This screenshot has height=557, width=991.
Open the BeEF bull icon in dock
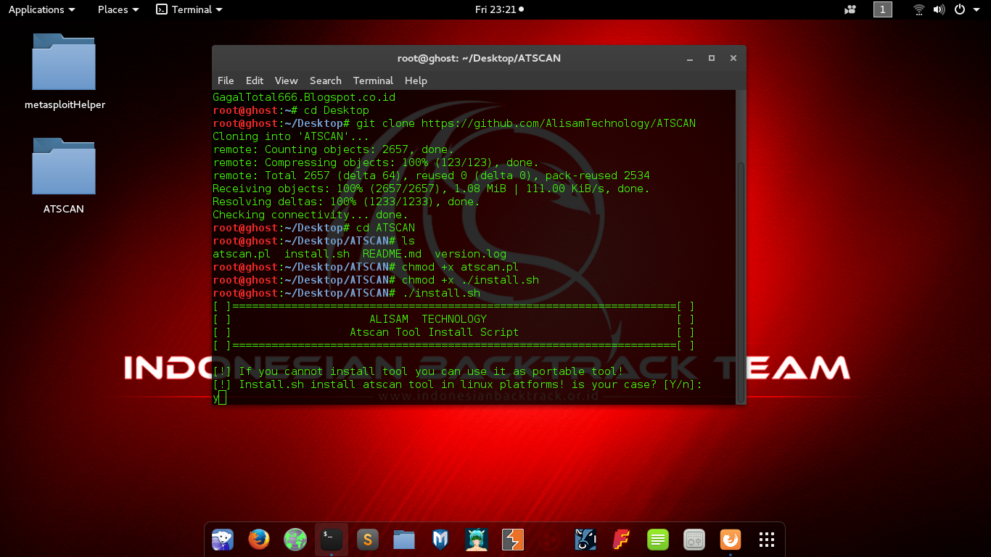(x=585, y=540)
